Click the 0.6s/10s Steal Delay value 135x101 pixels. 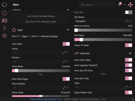coord(66,67)
